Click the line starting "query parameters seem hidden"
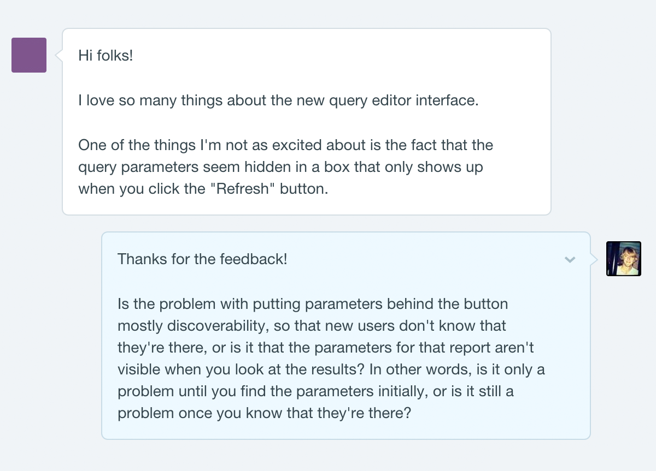 [x=280, y=167]
